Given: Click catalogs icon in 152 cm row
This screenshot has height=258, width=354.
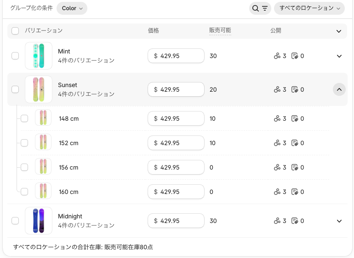Looking at the screenshot, I should coord(295,143).
